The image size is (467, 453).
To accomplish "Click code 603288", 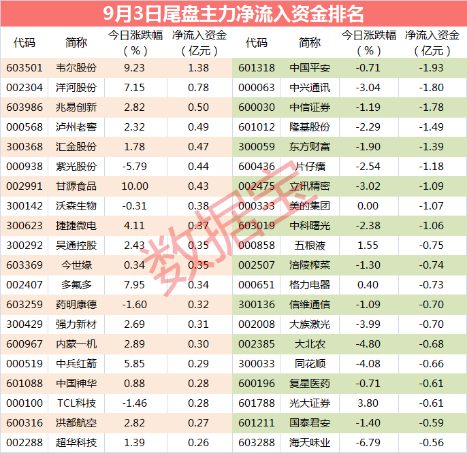I will click(x=257, y=443).
